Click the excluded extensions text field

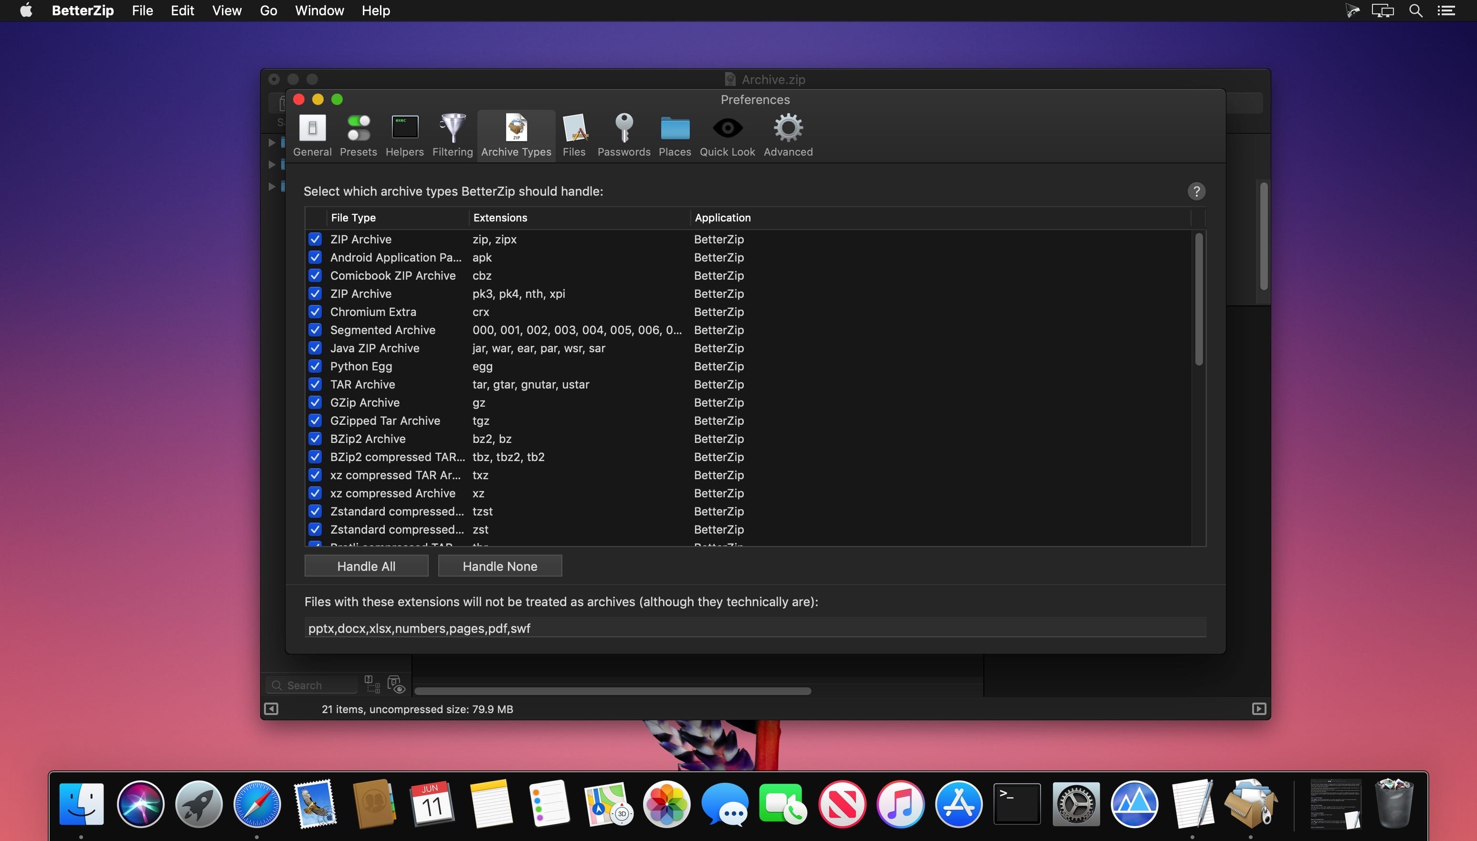click(754, 628)
